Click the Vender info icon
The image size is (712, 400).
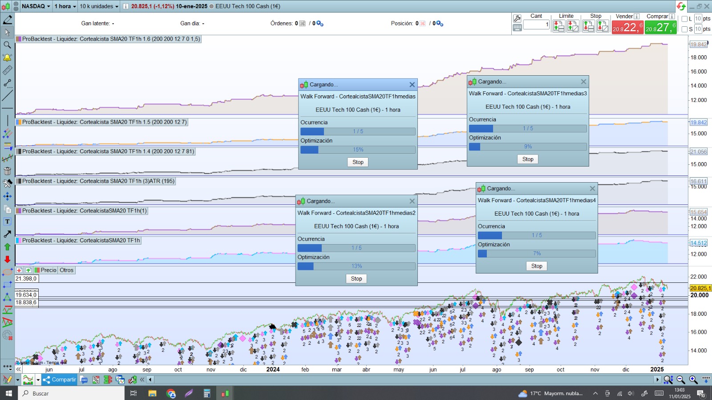(x=637, y=16)
